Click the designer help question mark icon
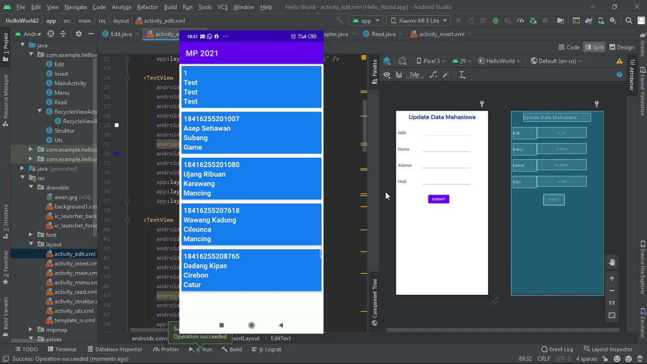This screenshot has height=364, width=647. tap(619, 74)
